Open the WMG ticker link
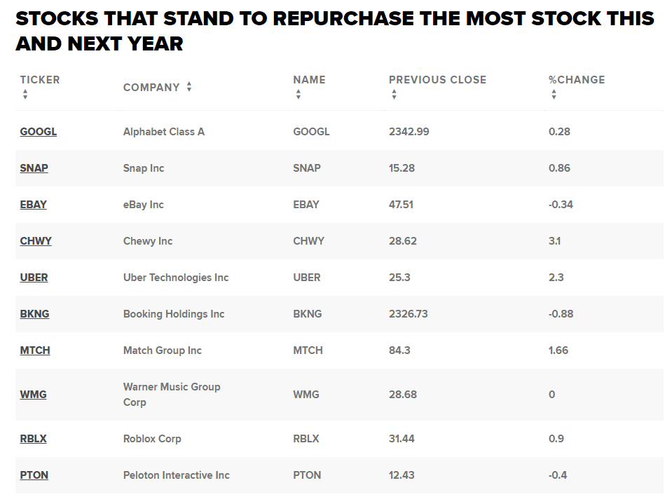The image size is (665, 497). (x=34, y=395)
